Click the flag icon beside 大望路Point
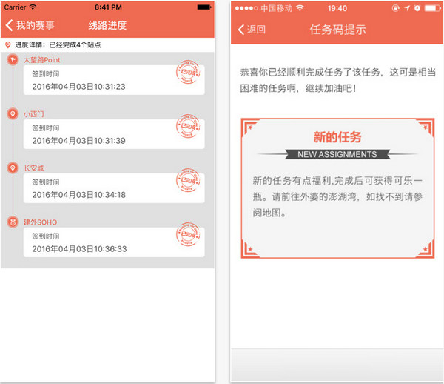Viewport: 444px width, 384px height. point(13,59)
